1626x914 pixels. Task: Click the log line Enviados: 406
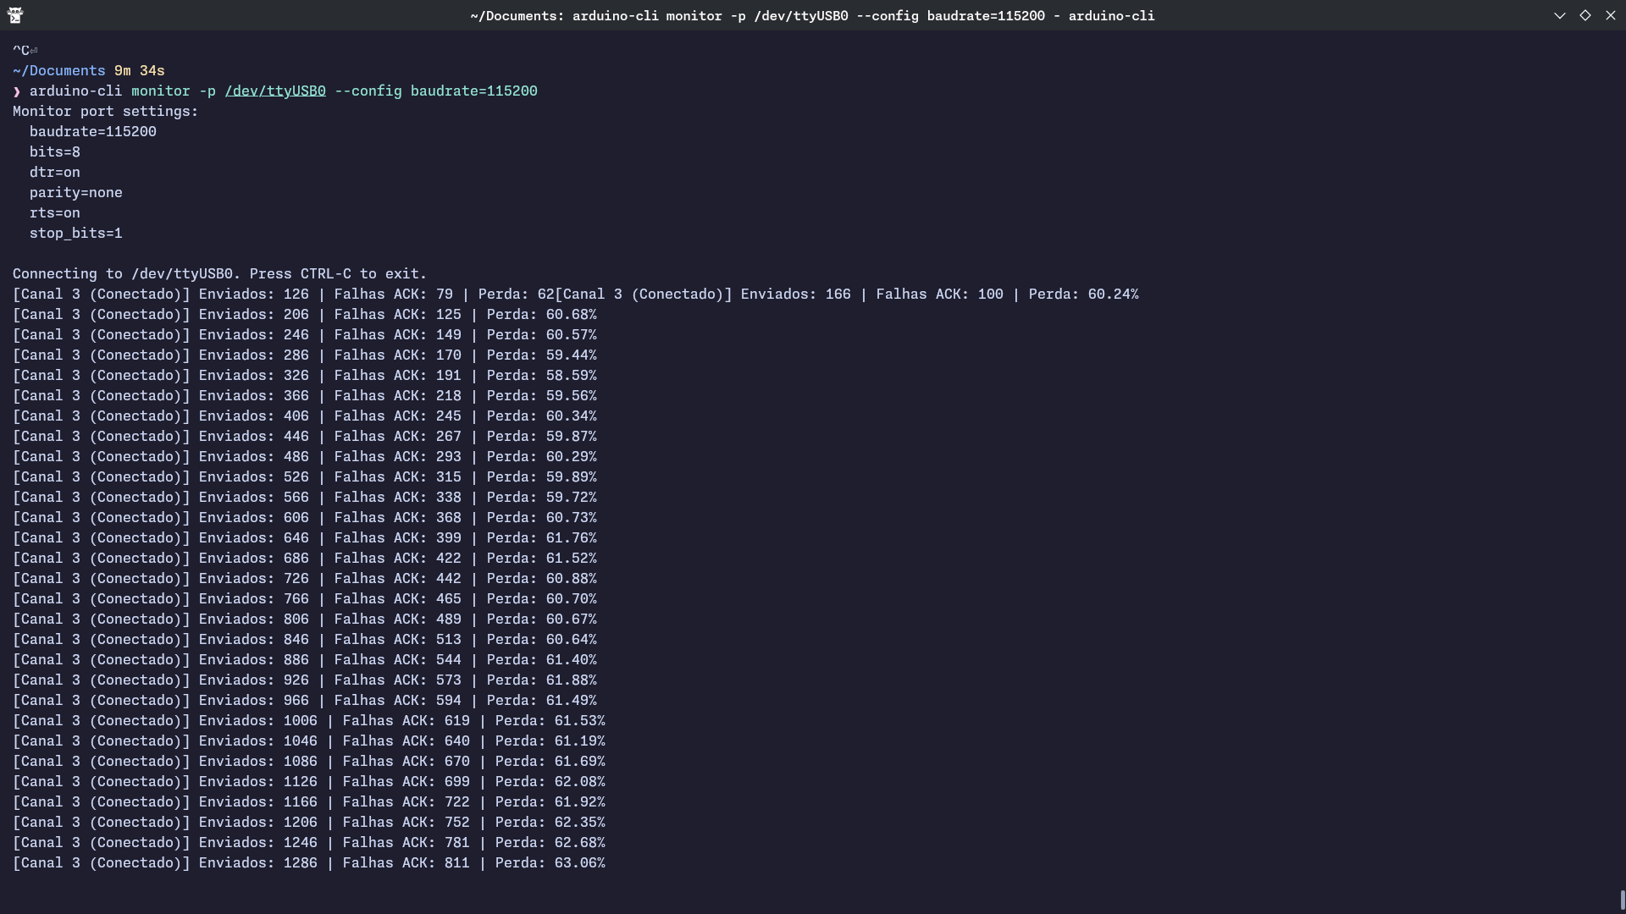coord(305,416)
